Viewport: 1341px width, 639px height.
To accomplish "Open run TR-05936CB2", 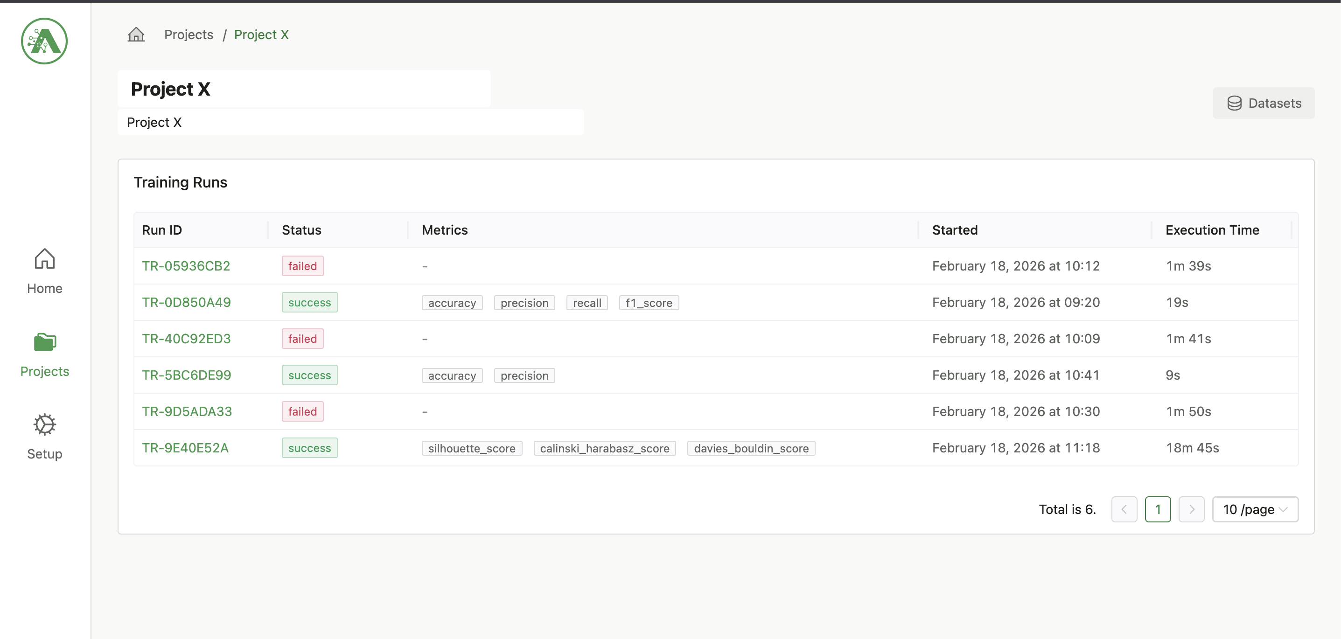I will tap(186, 266).
